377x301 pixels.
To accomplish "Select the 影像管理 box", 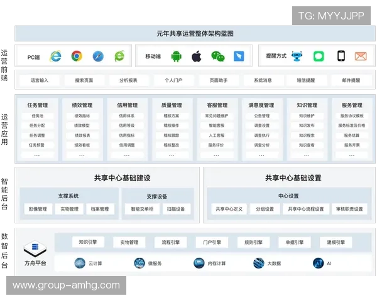I will 38,209.
